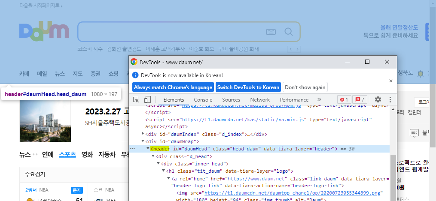Open the 쇼핑 menu item
The height and width of the screenshot is (201, 436).
113,74
